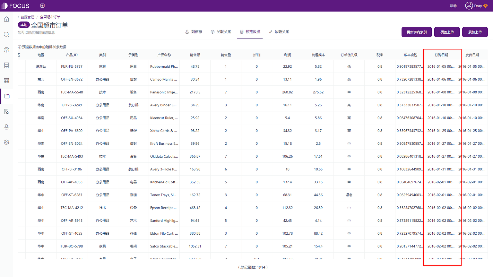
Task: Click the 成本含税 column header
Action: click(411, 55)
